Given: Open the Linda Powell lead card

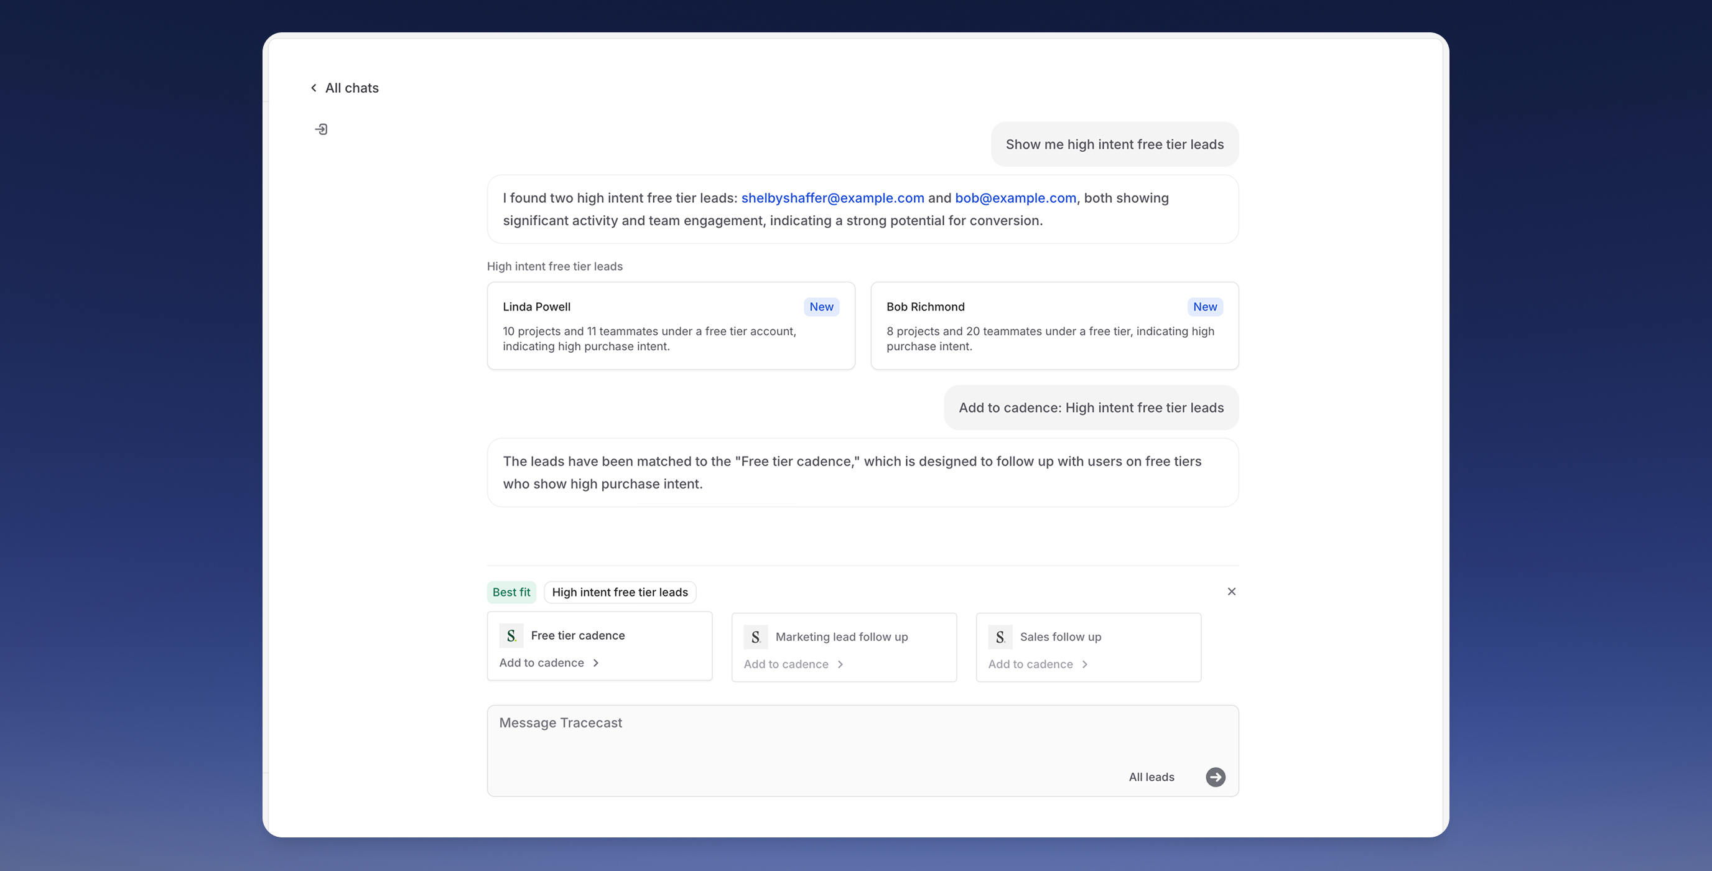Looking at the screenshot, I should (670, 326).
